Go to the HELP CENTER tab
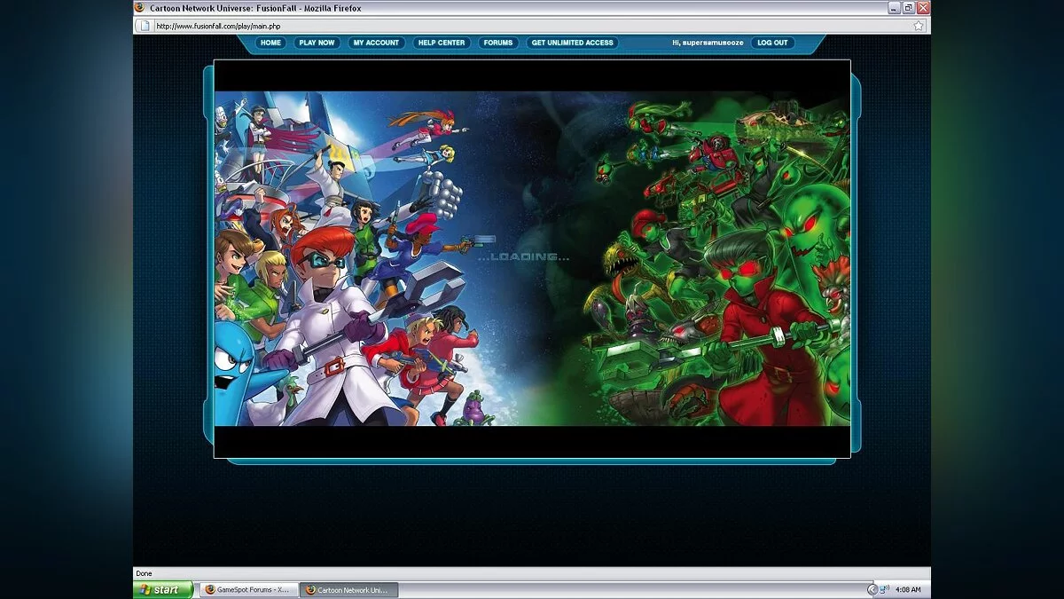The height and width of the screenshot is (599, 1064). pyautogui.click(x=442, y=43)
